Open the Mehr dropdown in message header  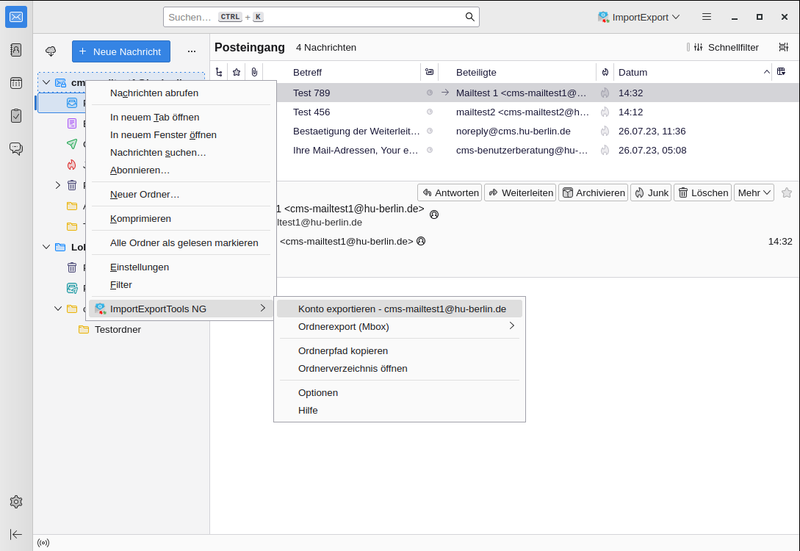754,192
